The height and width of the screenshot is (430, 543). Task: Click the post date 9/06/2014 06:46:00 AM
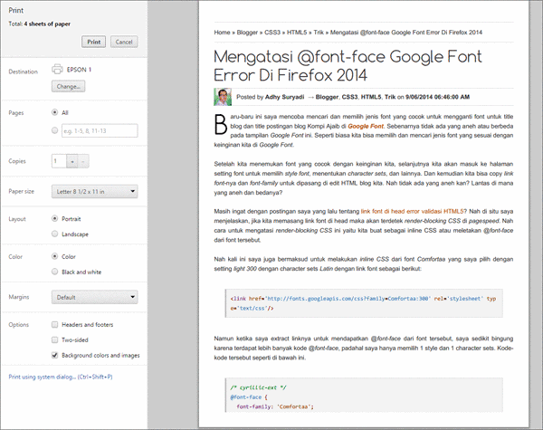pos(437,97)
